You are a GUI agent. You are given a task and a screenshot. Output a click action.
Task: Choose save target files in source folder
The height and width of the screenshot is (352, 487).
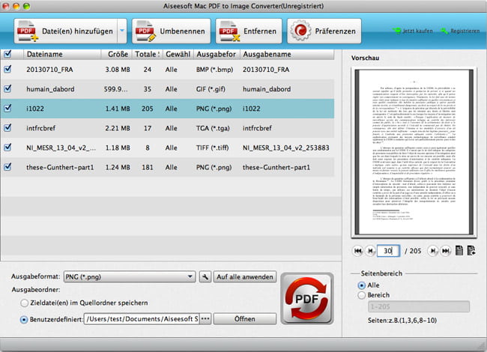pos(25,303)
